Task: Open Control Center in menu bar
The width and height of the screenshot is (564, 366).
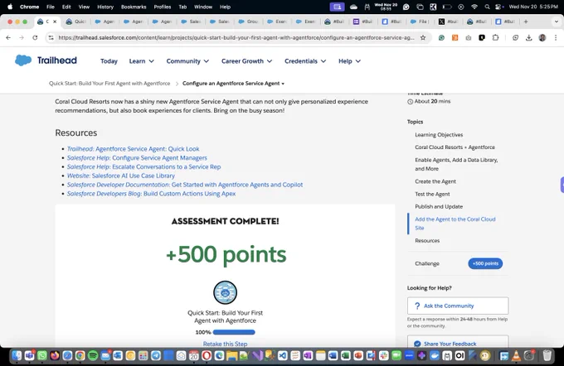Action: pos(499,7)
